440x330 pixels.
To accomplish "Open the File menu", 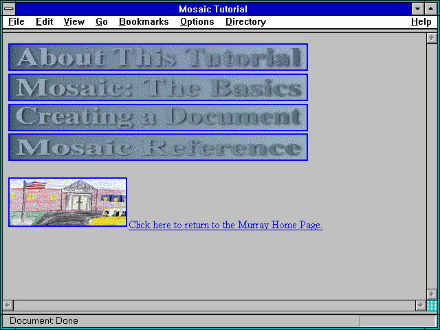I will coord(16,22).
